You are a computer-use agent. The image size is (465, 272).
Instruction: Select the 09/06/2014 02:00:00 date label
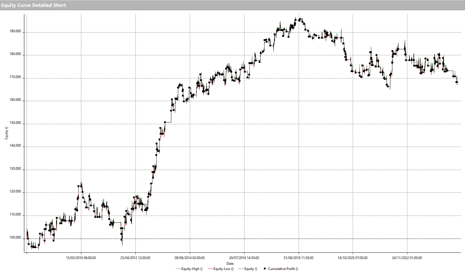(190, 258)
